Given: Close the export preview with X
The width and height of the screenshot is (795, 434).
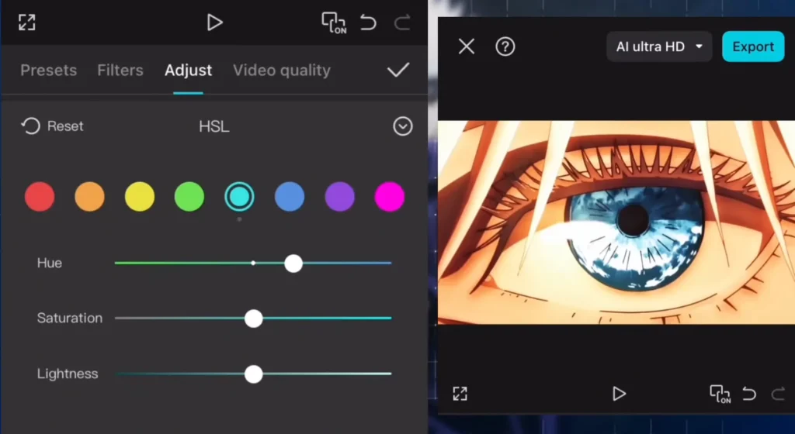Looking at the screenshot, I should [467, 46].
